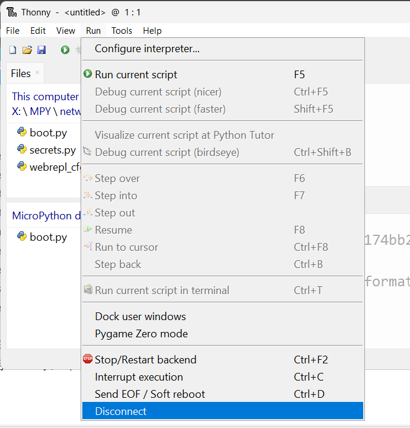Open the View menu
410x428 pixels.
(65, 31)
